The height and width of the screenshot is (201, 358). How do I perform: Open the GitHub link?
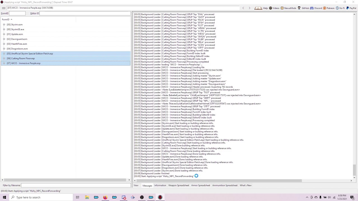click(x=303, y=8)
